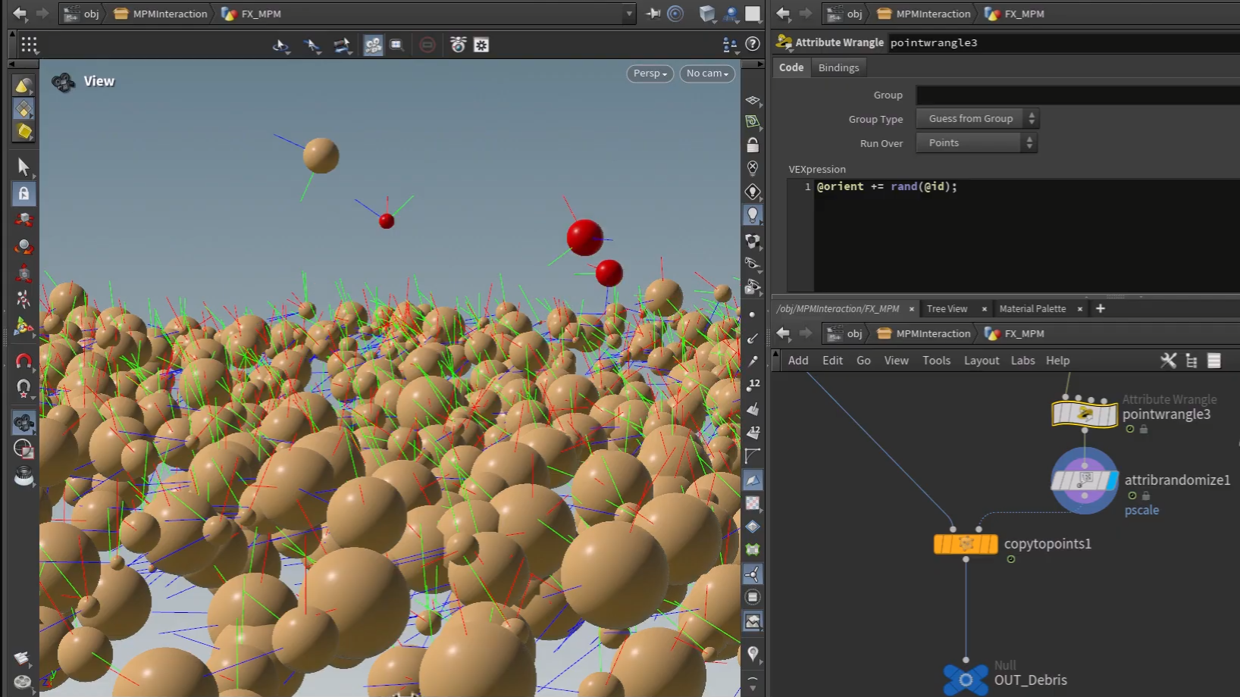This screenshot has width=1240, height=697.
Task: Click obj in parameter pane path bar
Action: pos(854,14)
